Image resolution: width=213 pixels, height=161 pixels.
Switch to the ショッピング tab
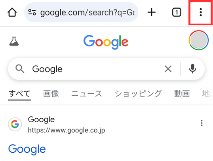pos(138,94)
